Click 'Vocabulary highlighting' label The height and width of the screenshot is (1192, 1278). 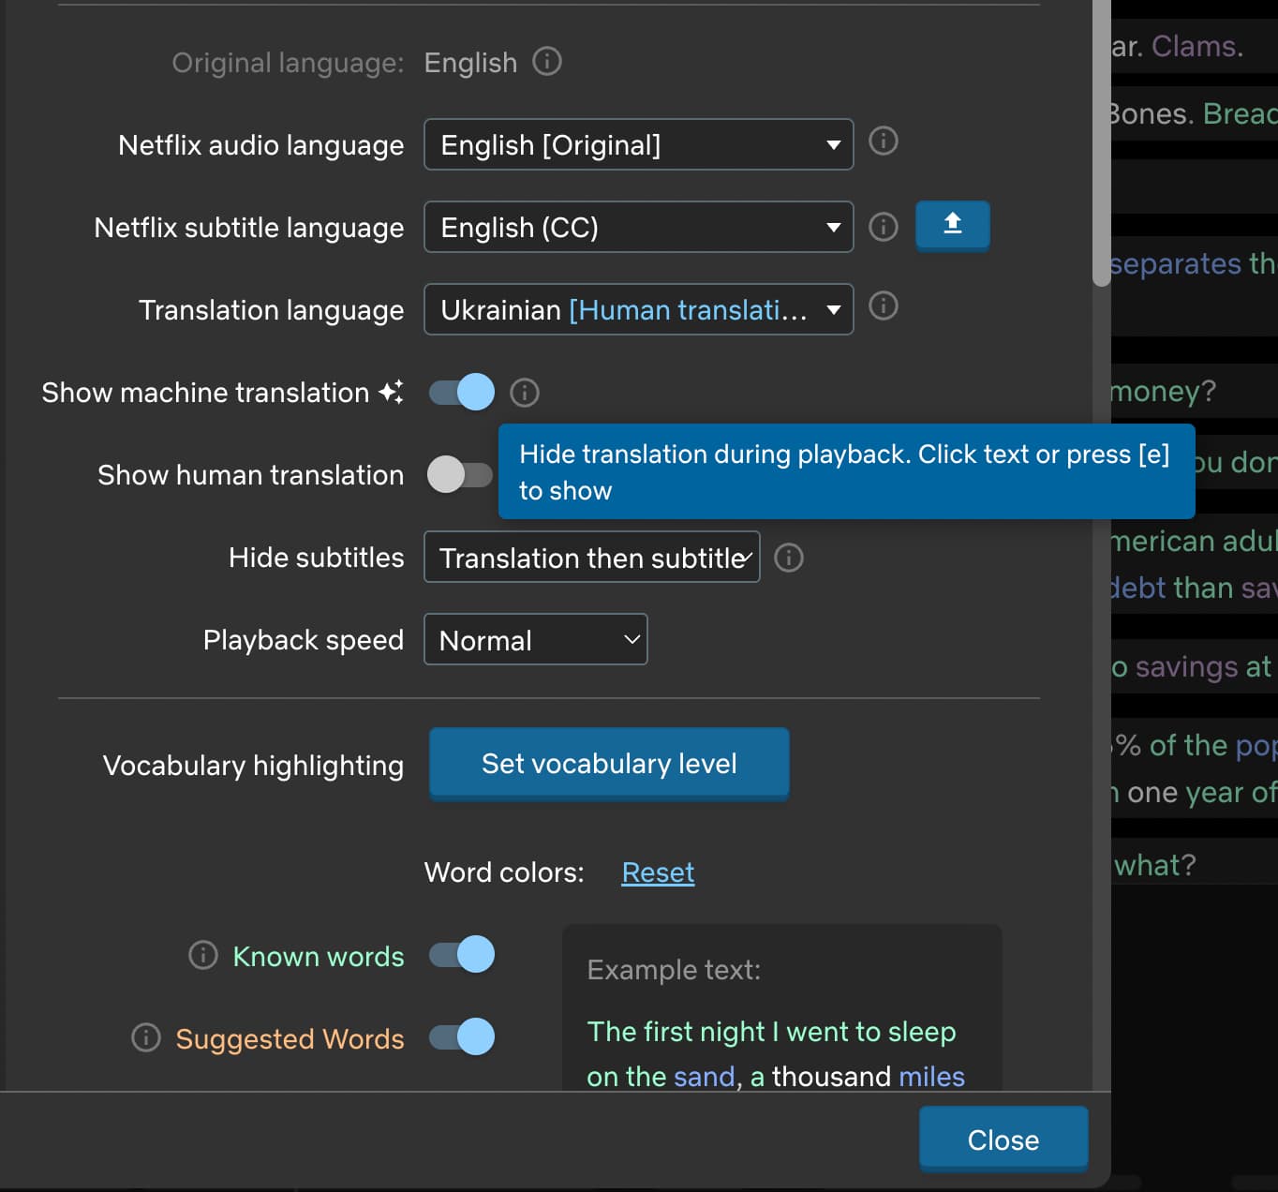point(254,766)
